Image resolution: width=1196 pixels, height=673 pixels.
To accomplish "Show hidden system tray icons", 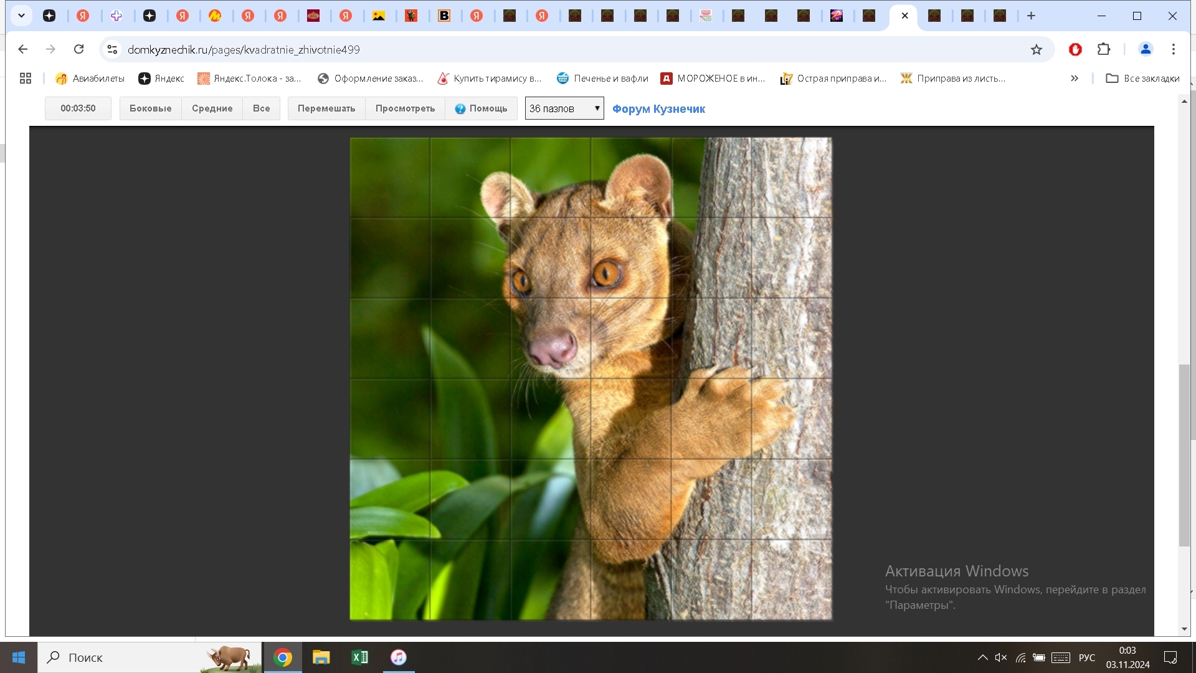I will coord(982,657).
